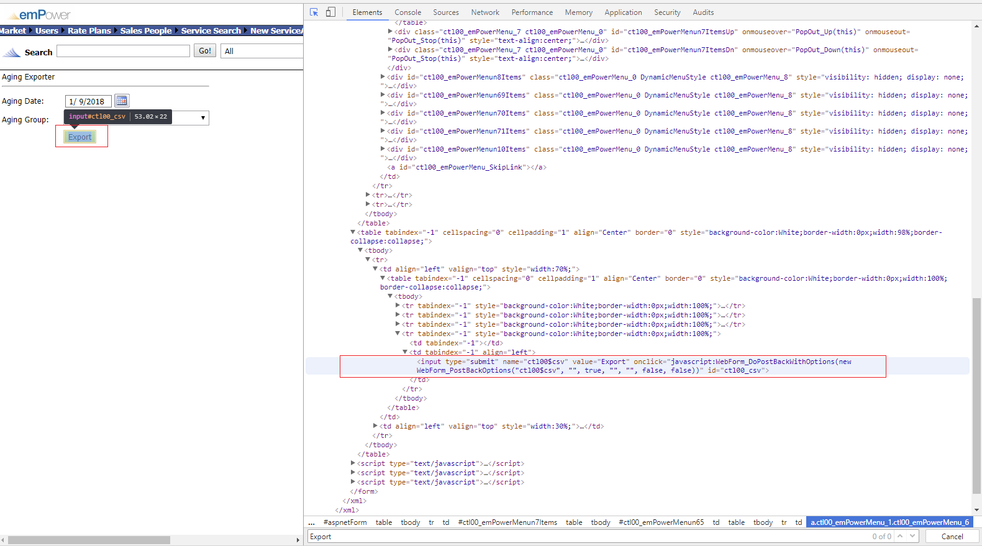Click the Aging Date input field
Viewport: 982px width, 546px height.
[88, 101]
